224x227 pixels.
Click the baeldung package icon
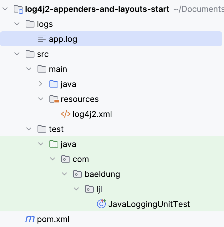click(x=78, y=174)
